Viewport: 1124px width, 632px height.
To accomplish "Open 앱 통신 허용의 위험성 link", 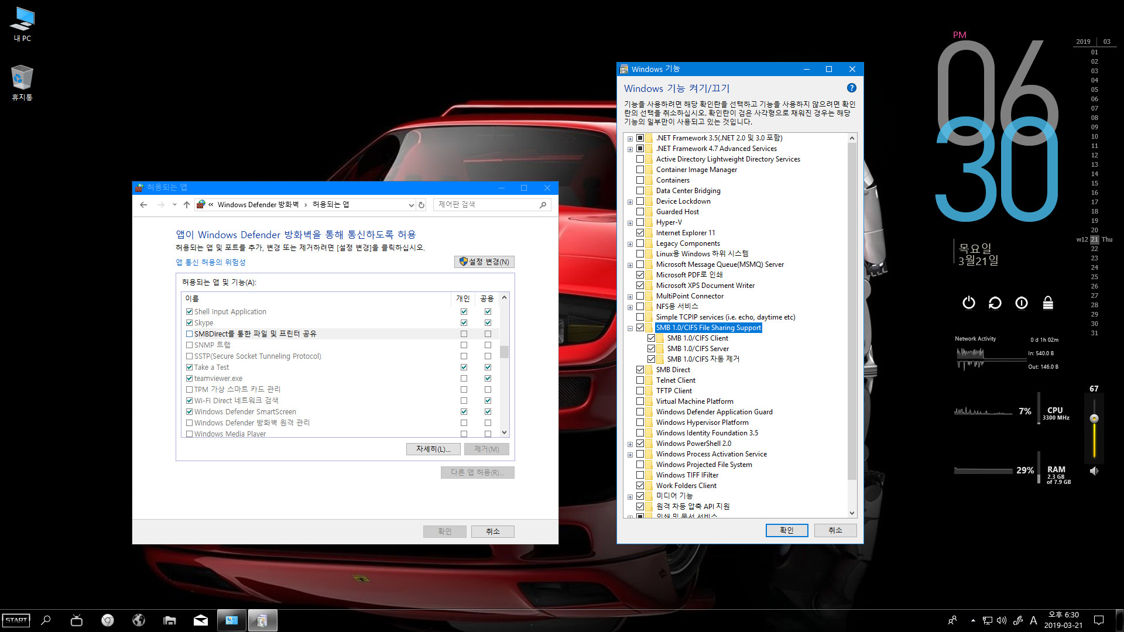I will (211, 262).
